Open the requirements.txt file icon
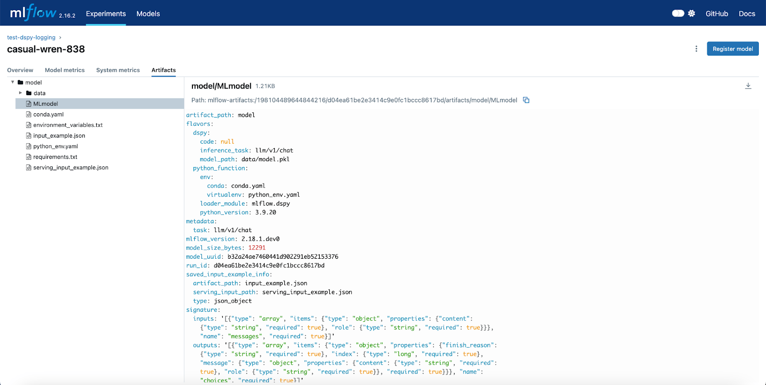The height and width of the screenshot is (385, 766). [29, 157]
